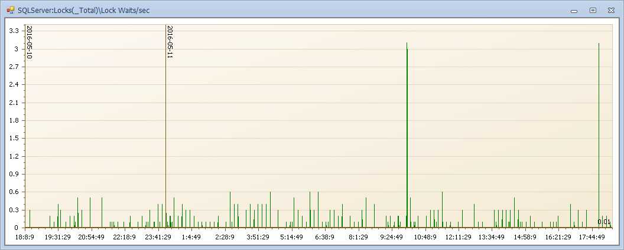The image size is (624, 250).
Task: Click the 3 y-axis label
Action: [17, 49]
